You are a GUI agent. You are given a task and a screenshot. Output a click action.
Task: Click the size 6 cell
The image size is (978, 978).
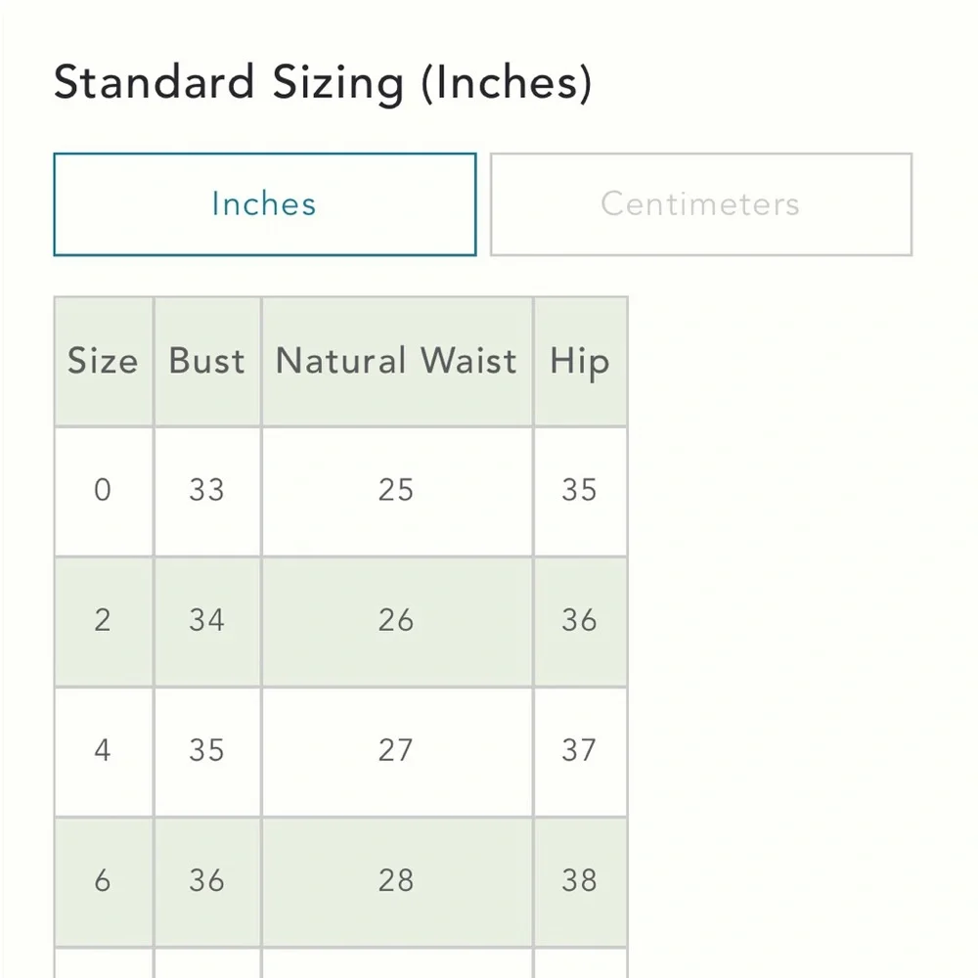coord(103,880)
